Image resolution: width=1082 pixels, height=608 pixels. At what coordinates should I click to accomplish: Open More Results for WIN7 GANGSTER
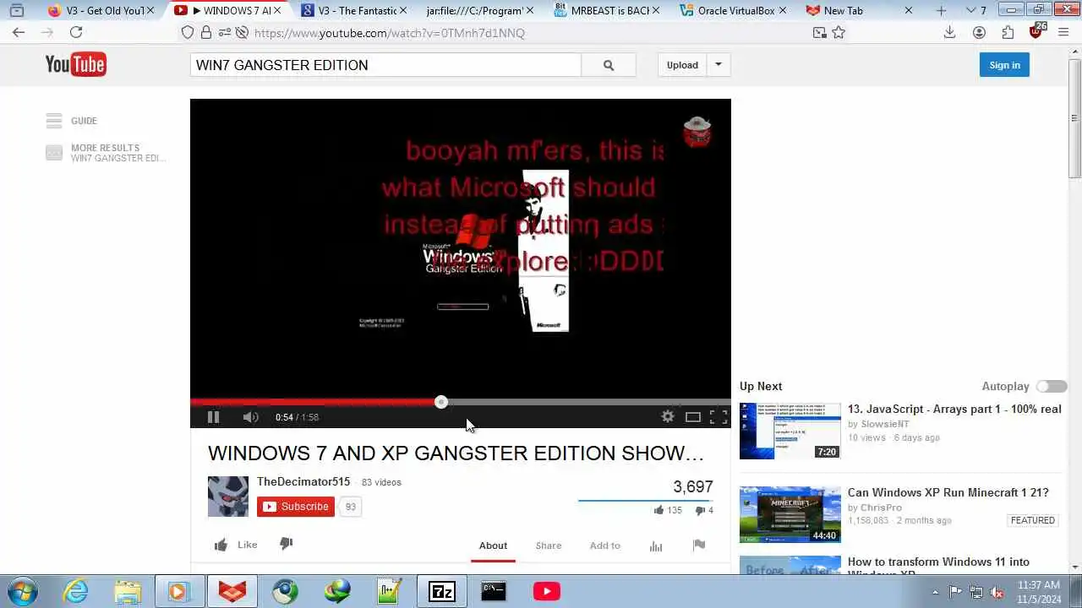[x=106, y=153]
